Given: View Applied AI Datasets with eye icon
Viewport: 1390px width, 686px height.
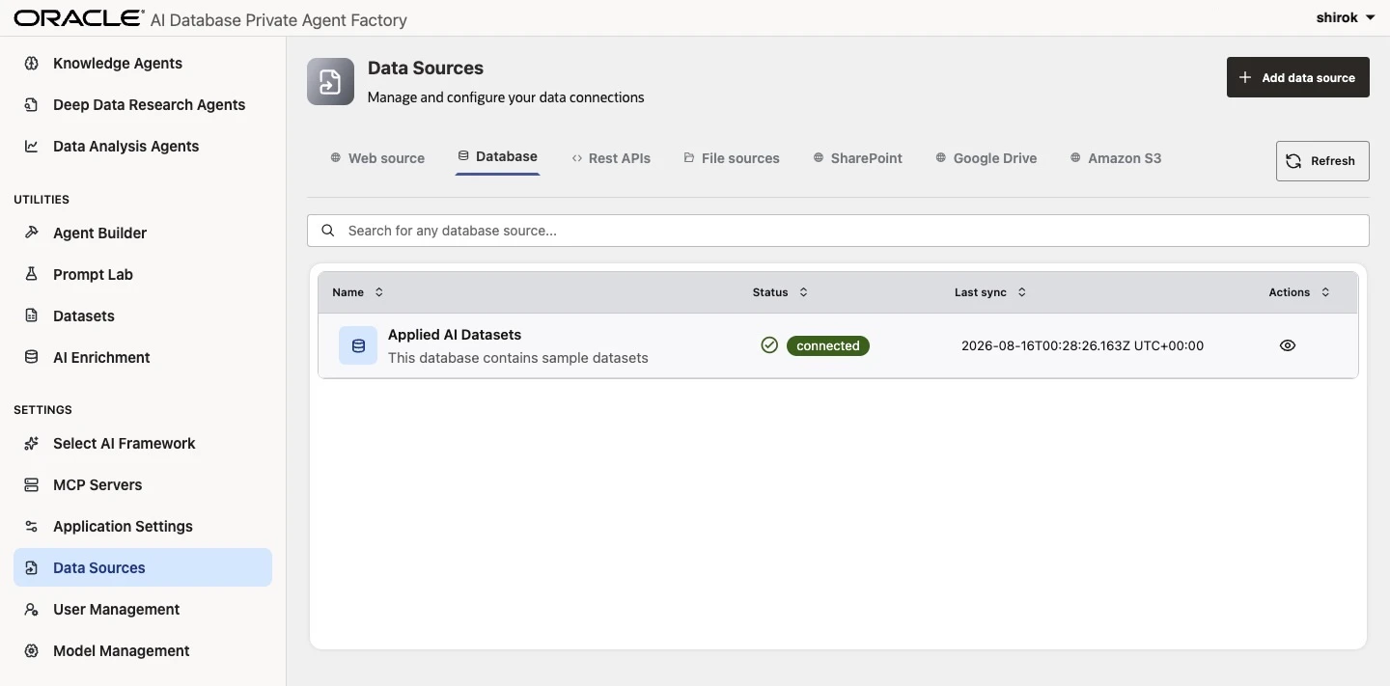Looking at the screenshot, I should (x=1288, y=345).
